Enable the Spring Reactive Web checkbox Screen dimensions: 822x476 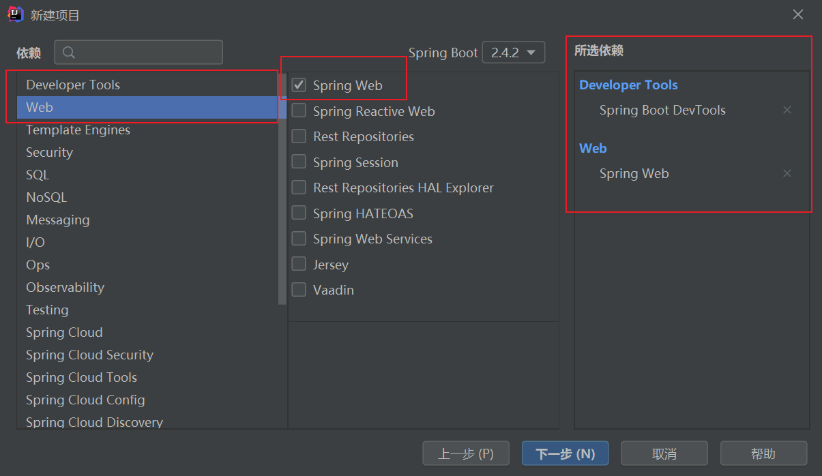pyautogui.click(x=298, y=110)
